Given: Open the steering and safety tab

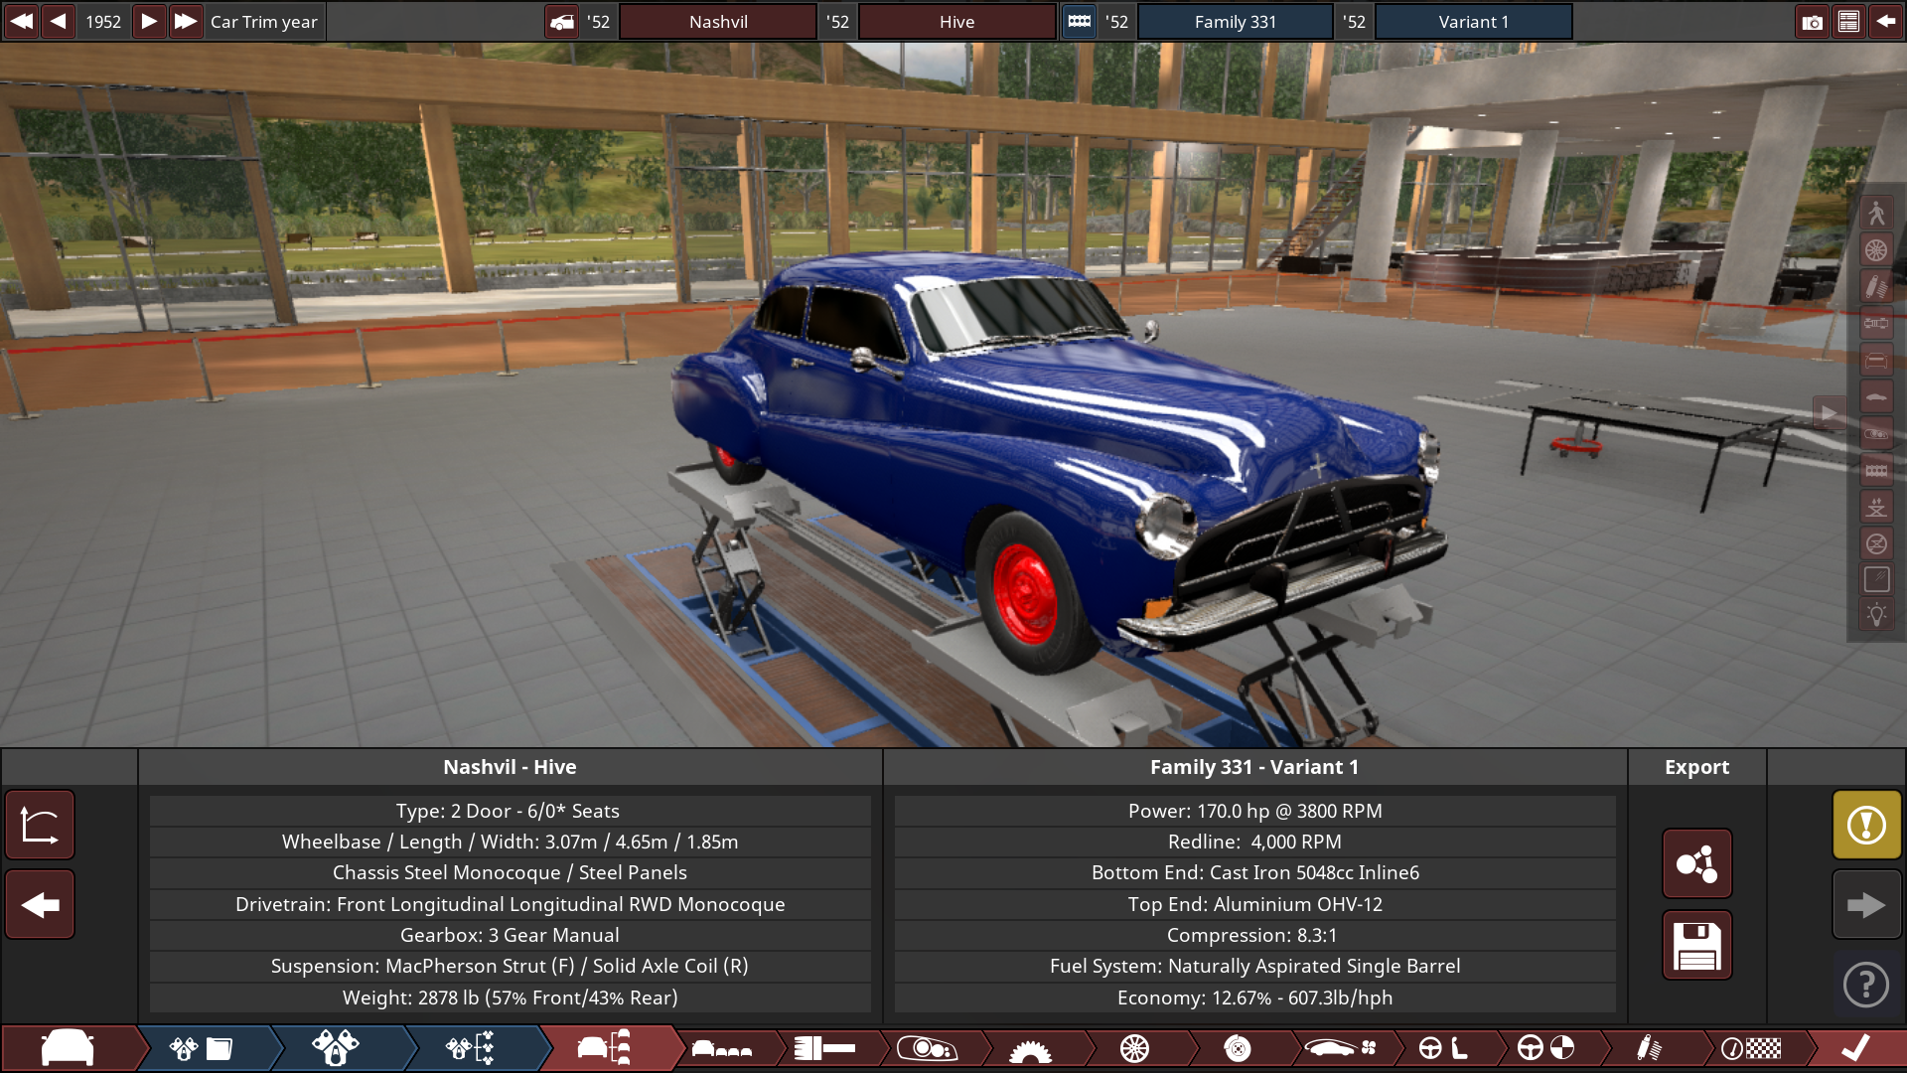Looking at the screenshot, I should pyautogui.click(x=1545, y=1048).
